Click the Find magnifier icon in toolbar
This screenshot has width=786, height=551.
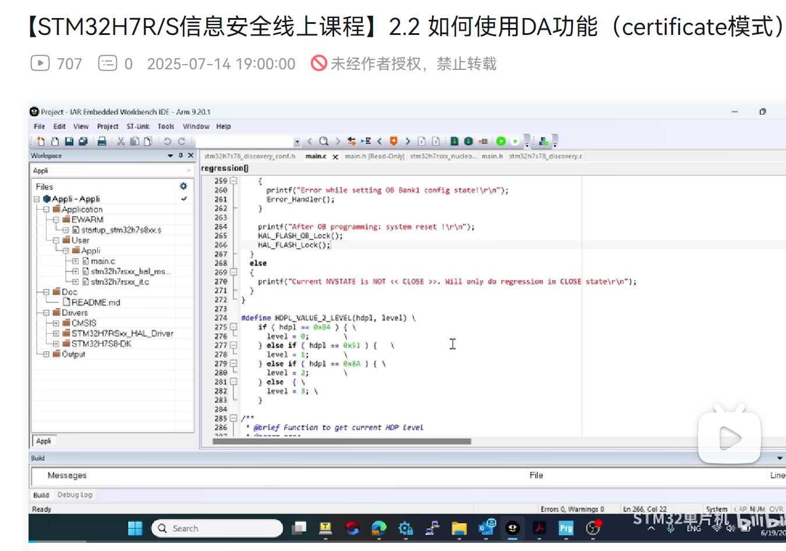pyautogui.click(x=324, y=141)
